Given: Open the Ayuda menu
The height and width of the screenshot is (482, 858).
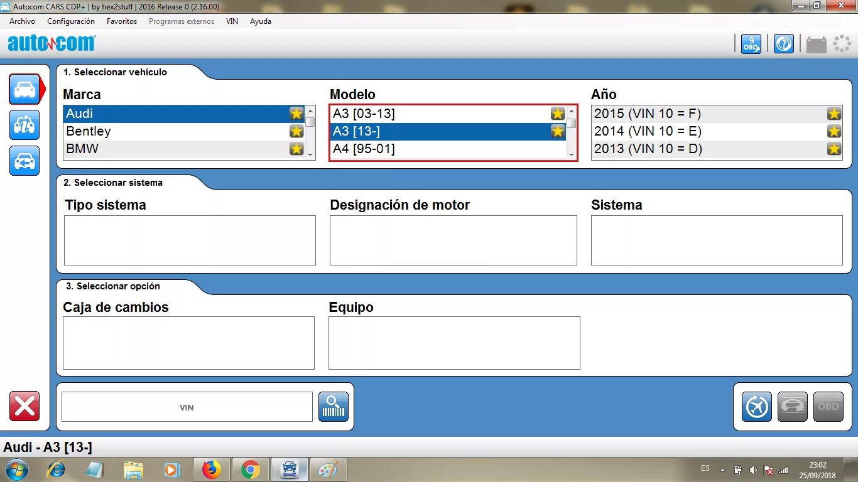Looking at the screenshot, I should 261,21.
